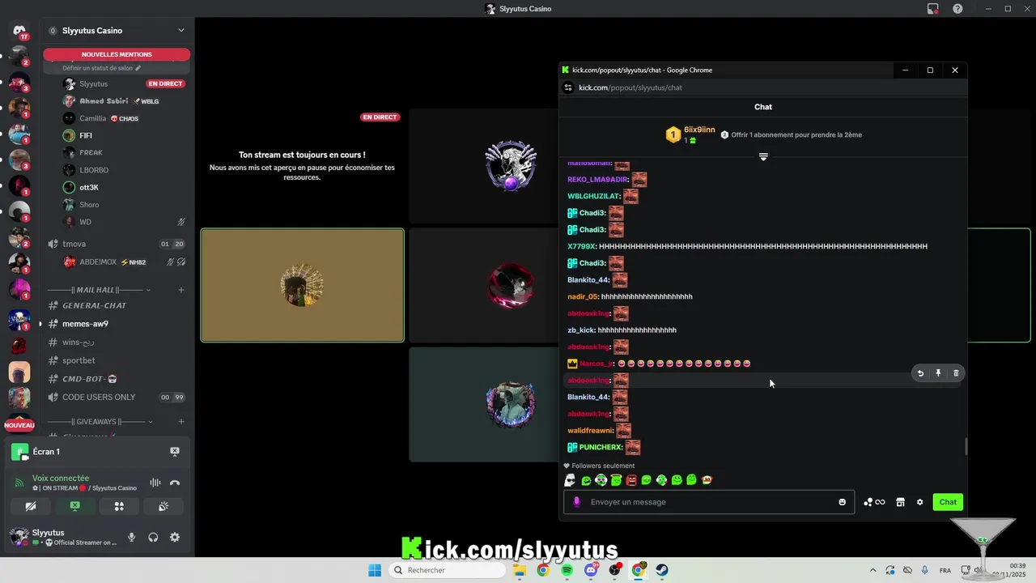Insert the red angry face emote
Image resolution: width=1036 pixels, height=583 pixels.
coord(631,480)
